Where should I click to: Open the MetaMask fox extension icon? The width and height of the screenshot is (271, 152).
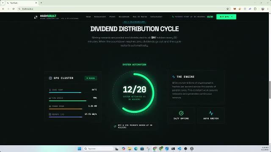coord(235,9)
